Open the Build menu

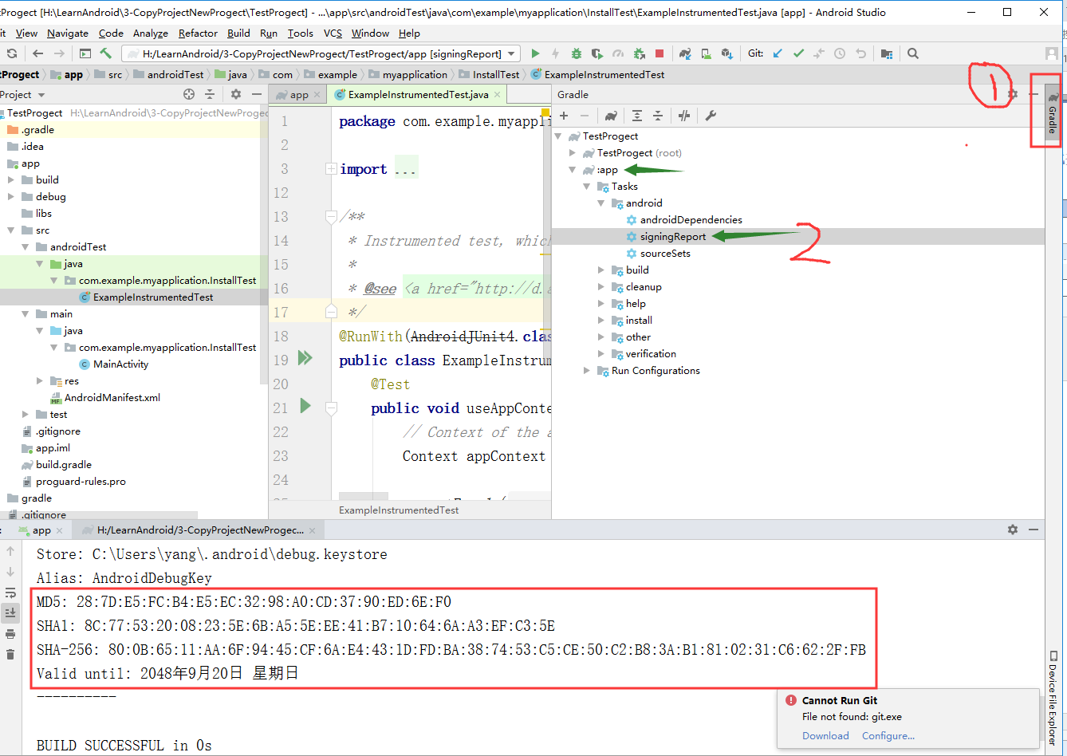pos(238,33)
